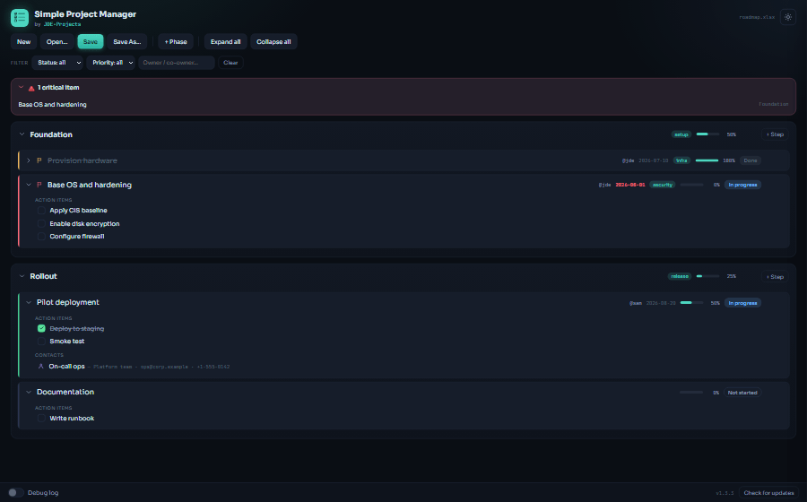Click the infra tag on Provision hardware
Image resolution: width=807 pixels, height=502 pixels.
pos(682,160)
